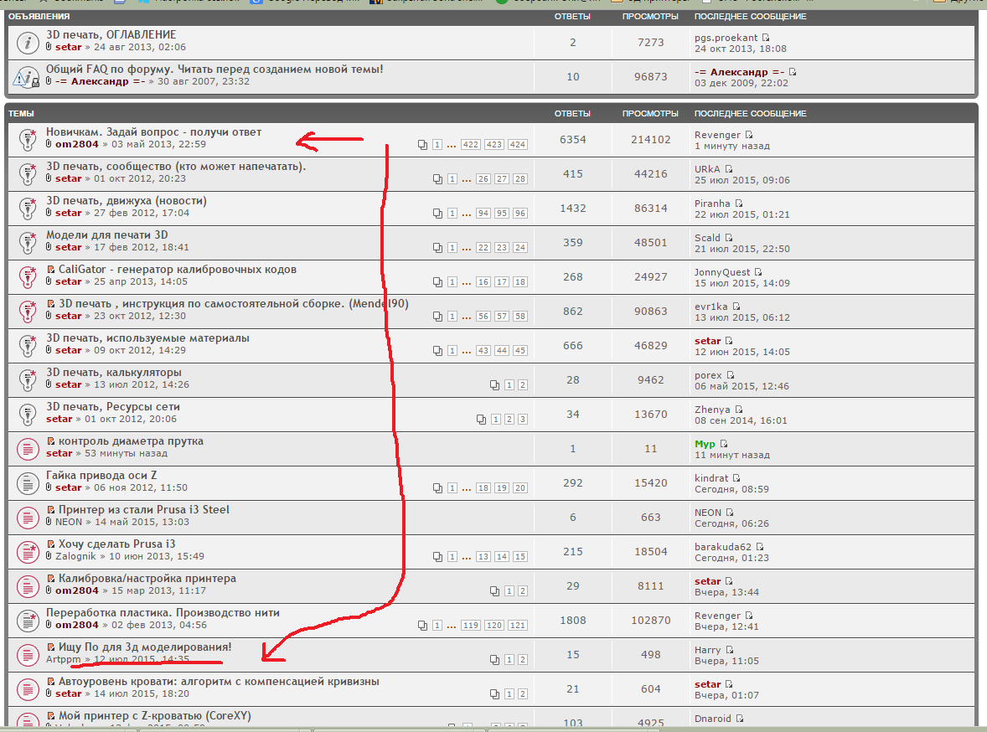Open page 2 of 3D печать, калькуляторы
The height and width of the screenshot is (732, 987).
[523, 385]
